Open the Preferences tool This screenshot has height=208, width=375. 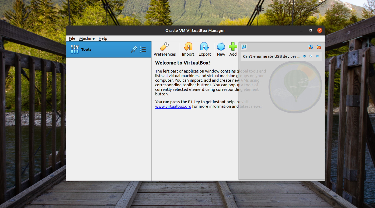(165, 49)
